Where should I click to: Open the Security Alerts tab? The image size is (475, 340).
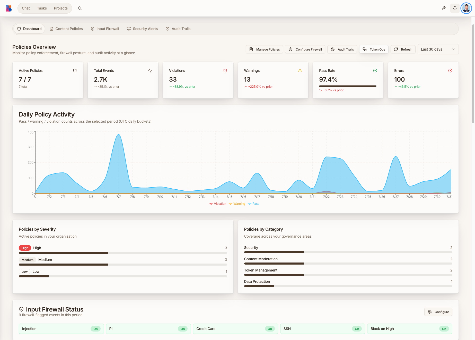click(x=142, y=29)
